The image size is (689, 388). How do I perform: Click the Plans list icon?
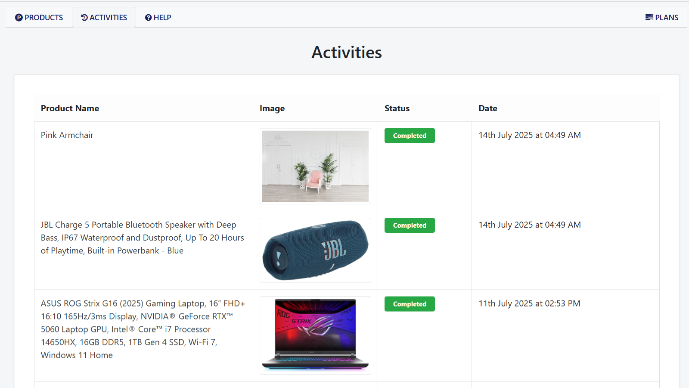649,18
